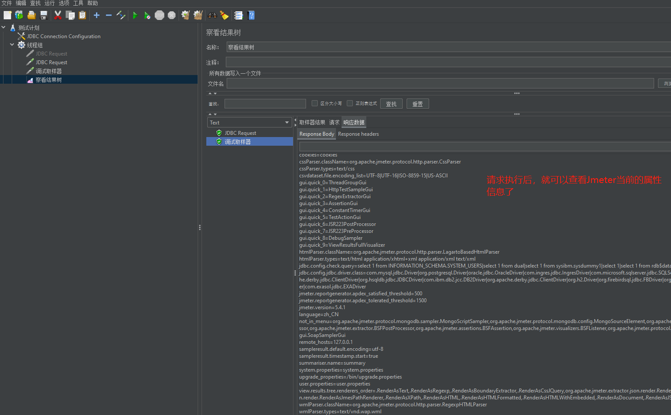The height and width of the screenshot is (415, 671).
Task: Open the 选项 menu
Action: click(x=64, y=3)
